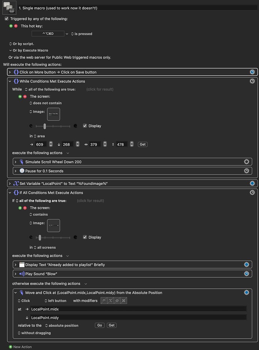The width and height of the screenshot is (259, 350).
Task: Click green plus next to This hot key
Action: click(11, 26)
